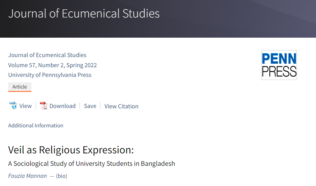
Task: Click the Sociological Study subtitle text
Action: pyautogui.click(x=92, y=163)
